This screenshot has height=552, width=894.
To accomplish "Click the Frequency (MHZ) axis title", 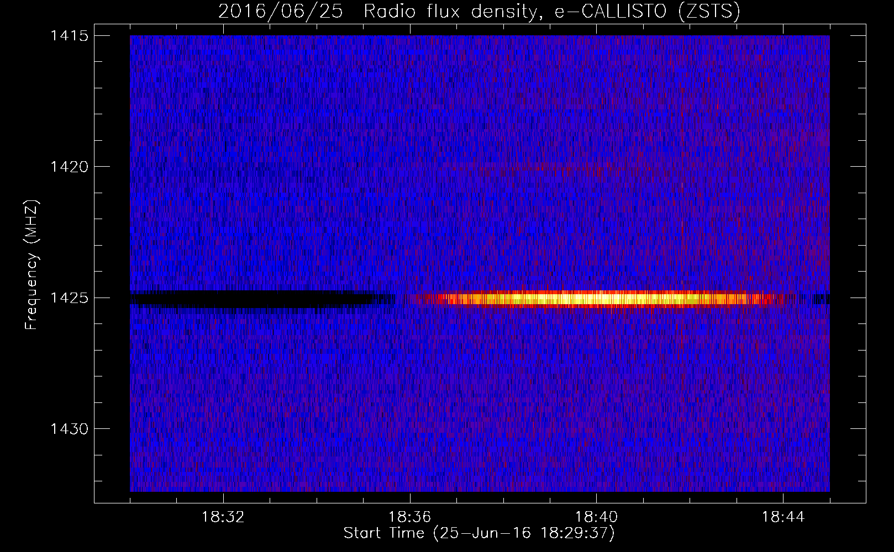I will pyautogui.click(x=31, y=264).
